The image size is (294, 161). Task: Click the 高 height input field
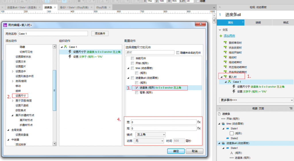click(x=164, y=128)
